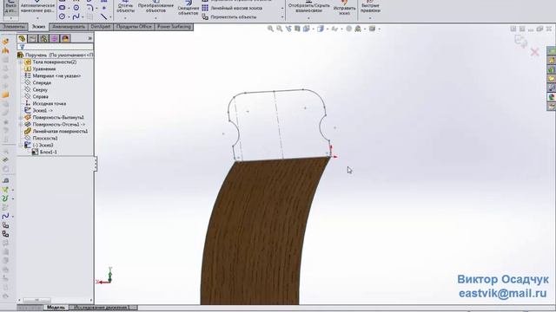Select the straight slot sketch tool
This screenshot has width=556, height=312.
(x=63, y=8)
